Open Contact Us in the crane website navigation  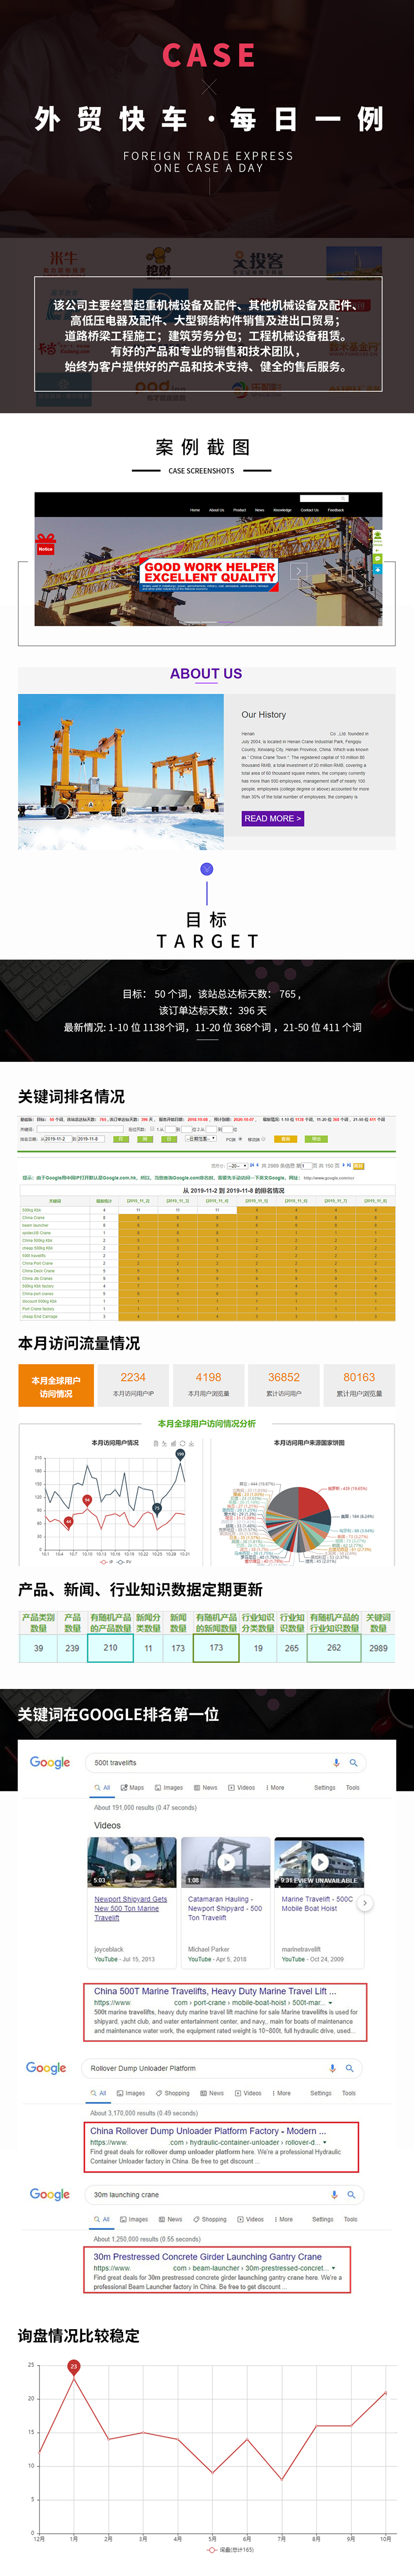tap(309, 509)
